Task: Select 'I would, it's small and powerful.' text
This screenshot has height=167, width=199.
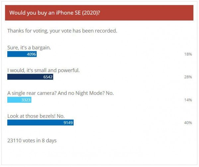Action: (x=43, y=71)
